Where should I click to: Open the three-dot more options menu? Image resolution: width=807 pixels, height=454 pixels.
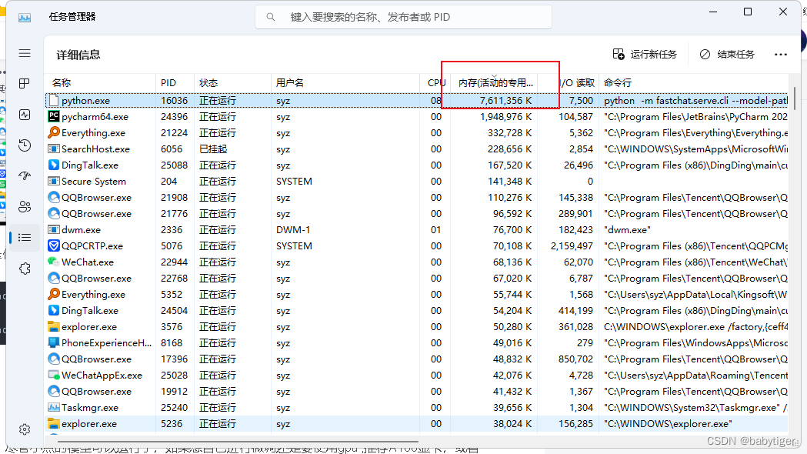click(x=781, y=55)
